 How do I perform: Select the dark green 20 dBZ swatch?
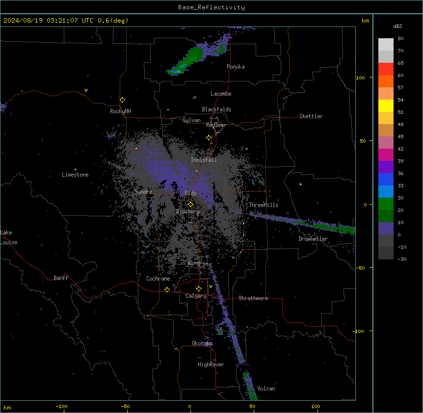(386, 216)
